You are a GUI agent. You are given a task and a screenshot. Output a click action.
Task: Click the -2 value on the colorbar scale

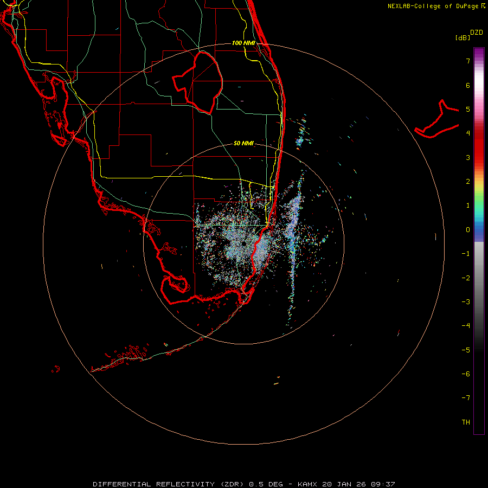466,278
